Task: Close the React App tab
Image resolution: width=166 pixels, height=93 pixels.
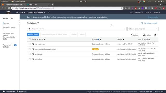Action: pyautogui.click(x=49, y=5)
